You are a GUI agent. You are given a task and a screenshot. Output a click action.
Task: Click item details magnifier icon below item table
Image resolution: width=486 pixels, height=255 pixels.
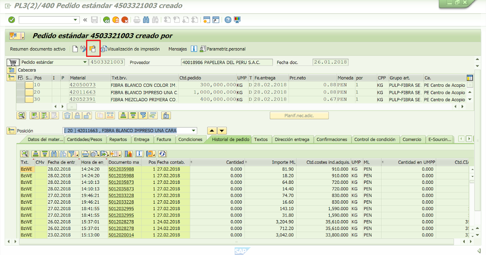coord(21,115)
